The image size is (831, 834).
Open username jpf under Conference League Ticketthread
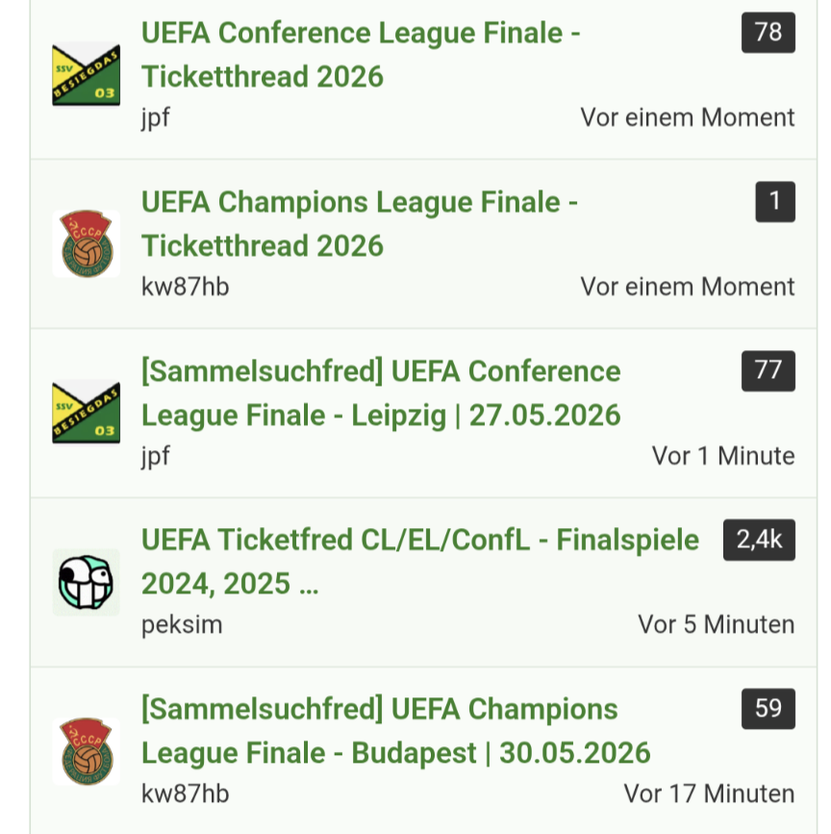coord(156,117)
